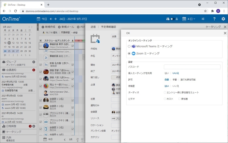
Task: Select May 11 in mini calendar
Action: [9, 43]
